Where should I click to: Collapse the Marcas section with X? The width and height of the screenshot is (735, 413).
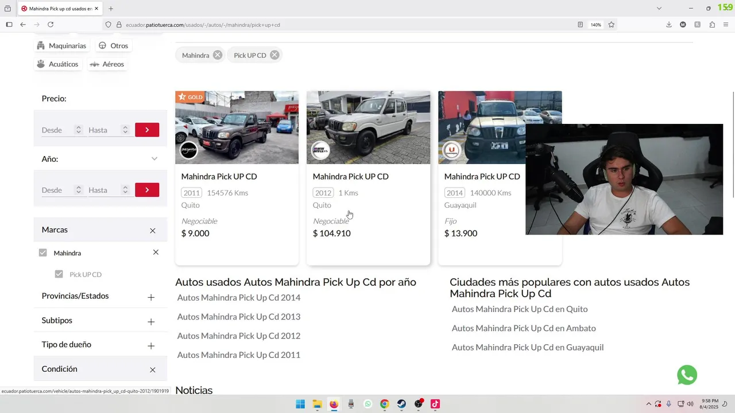153,231
